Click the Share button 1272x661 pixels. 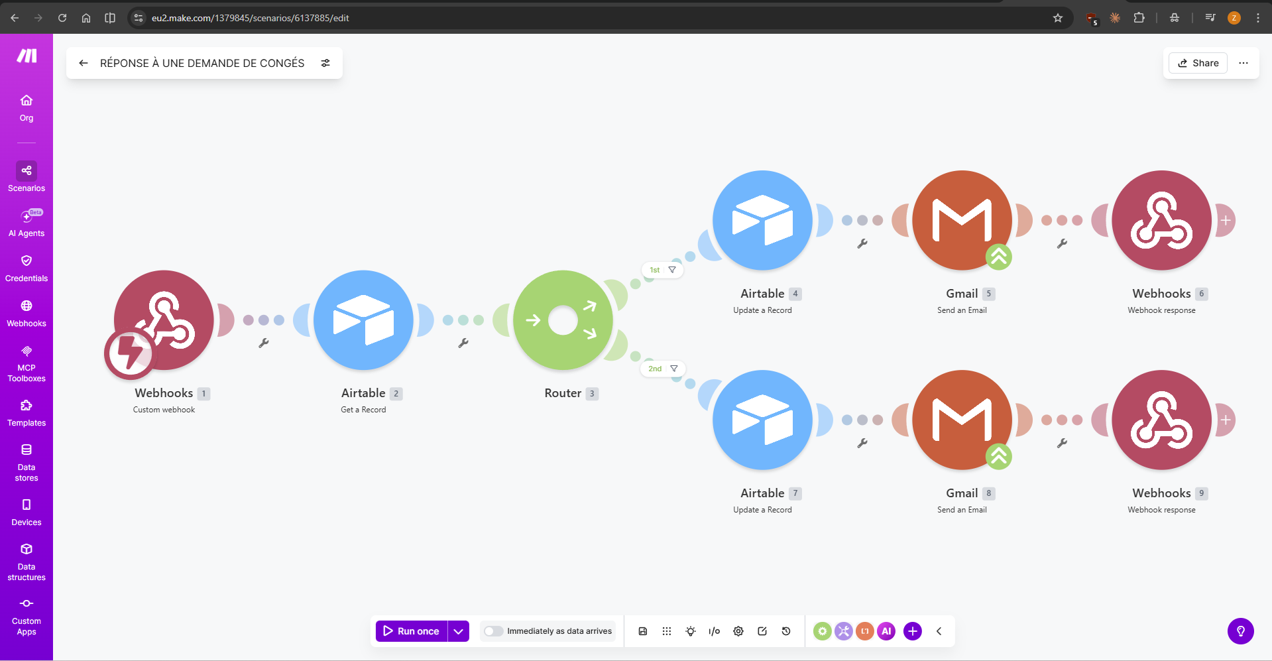click(x=1198, y=63)
